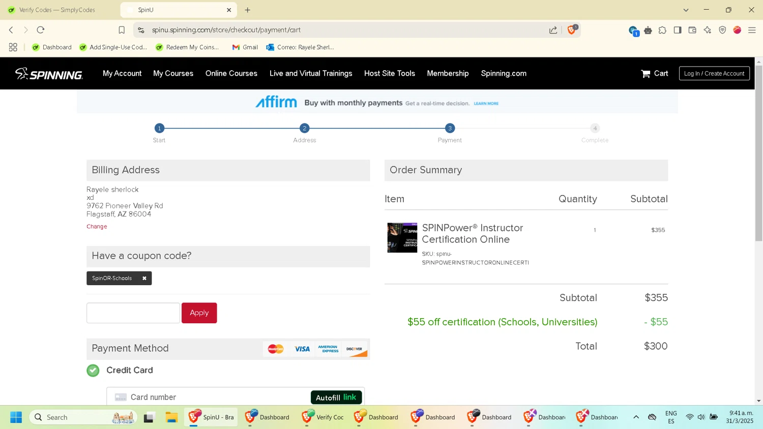Screen dimensions: 763x429
Task: Click the coupon code input field
Action: (133, 313)
